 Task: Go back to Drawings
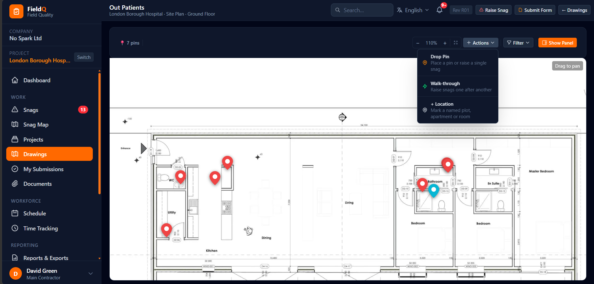(x=574, y=10)
